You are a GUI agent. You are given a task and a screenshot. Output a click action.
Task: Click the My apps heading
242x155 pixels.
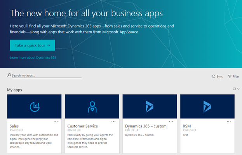[14, 90]
